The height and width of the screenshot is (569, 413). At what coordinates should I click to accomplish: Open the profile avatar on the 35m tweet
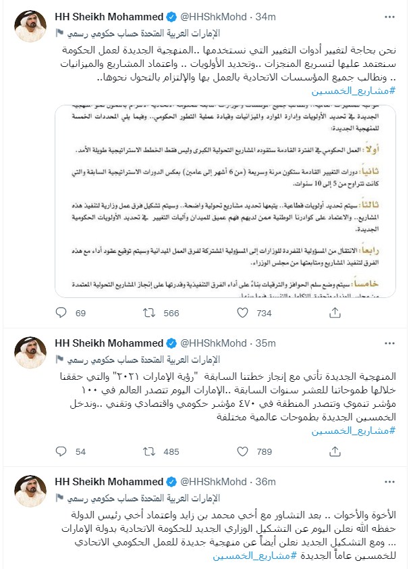(30, 353)
